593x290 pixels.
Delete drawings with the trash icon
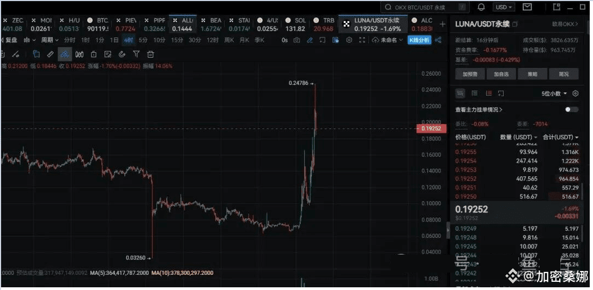coord(150,54)
